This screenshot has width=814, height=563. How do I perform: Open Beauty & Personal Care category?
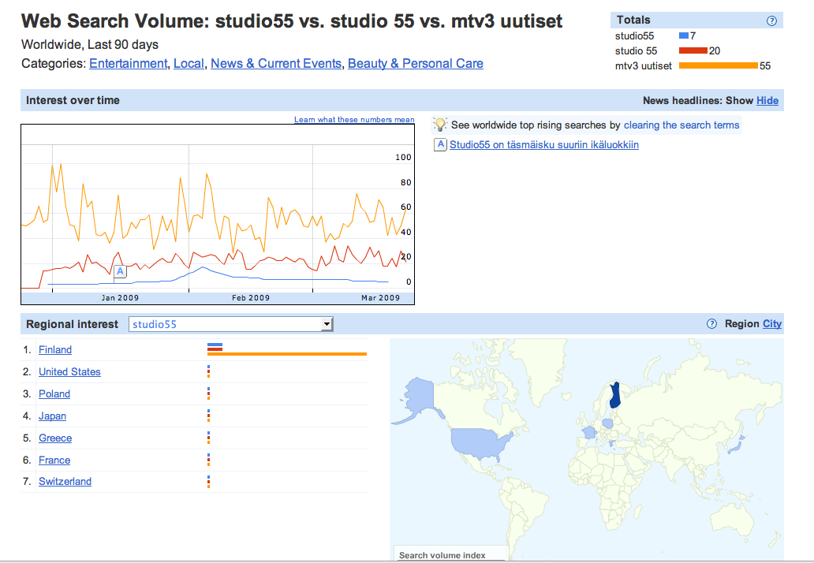click(416, 63)
